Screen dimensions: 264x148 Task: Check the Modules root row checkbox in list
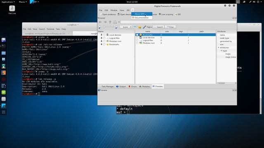pos(137,43)
